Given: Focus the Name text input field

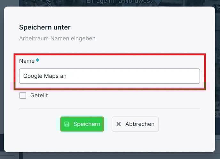Looking at the screenshot, I should pos(109,76).
